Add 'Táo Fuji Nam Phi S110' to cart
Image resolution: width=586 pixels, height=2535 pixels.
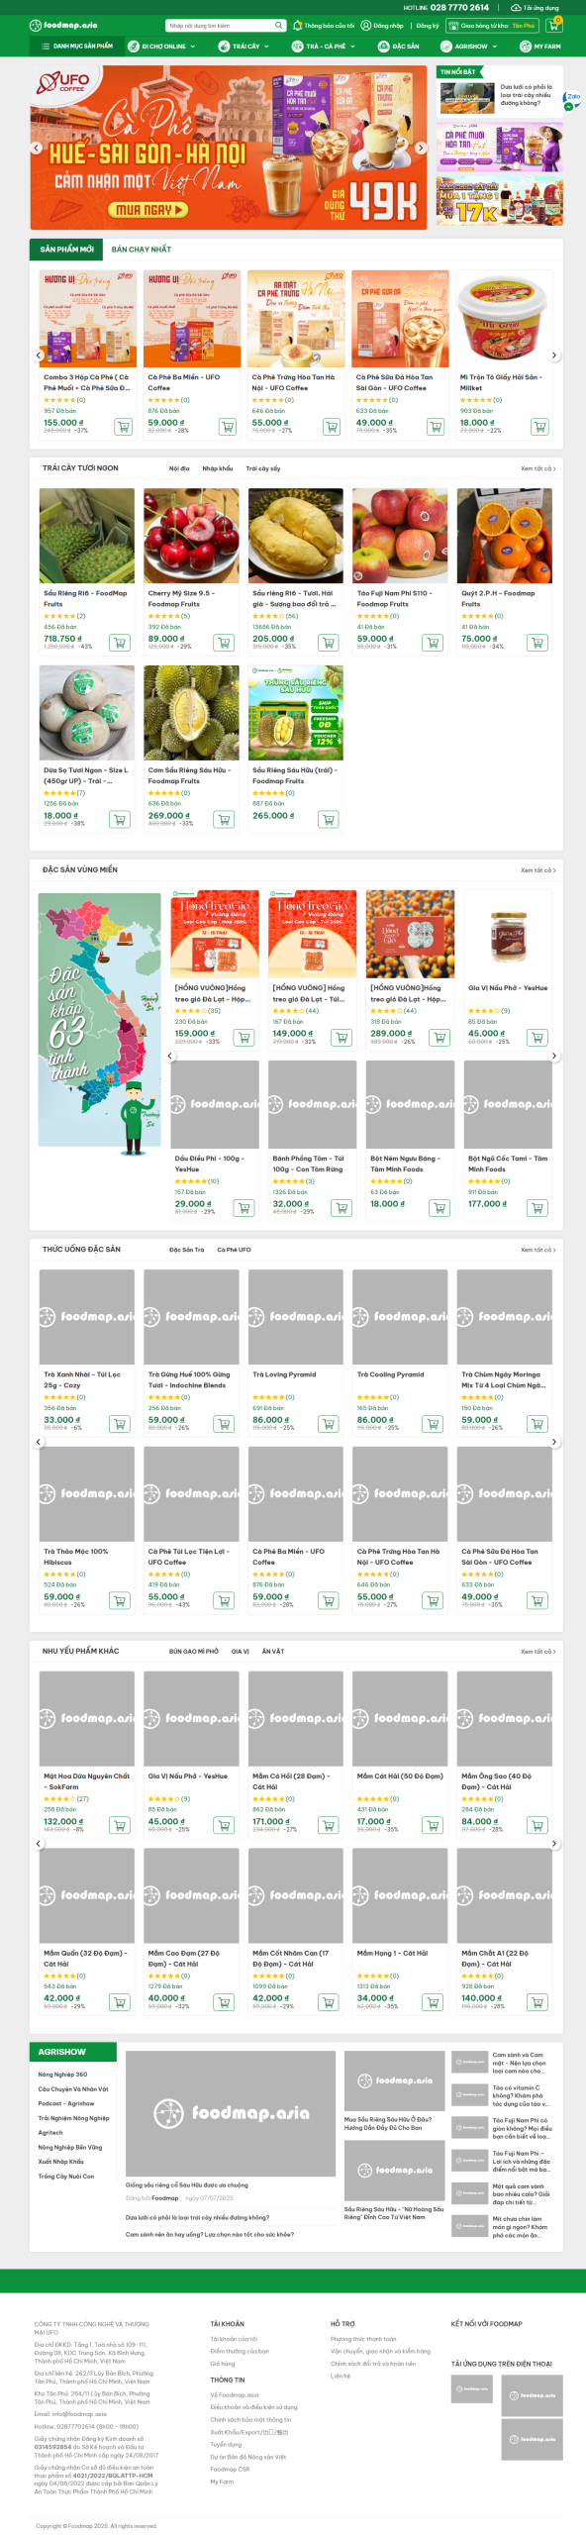[x=433, y=643]
